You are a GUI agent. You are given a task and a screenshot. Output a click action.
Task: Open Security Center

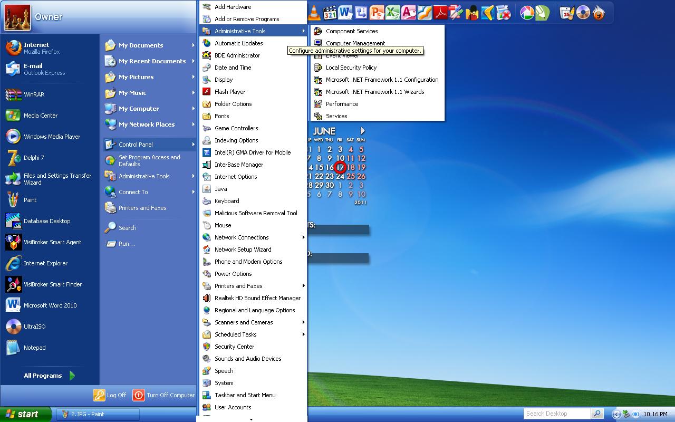click(254, 347)
